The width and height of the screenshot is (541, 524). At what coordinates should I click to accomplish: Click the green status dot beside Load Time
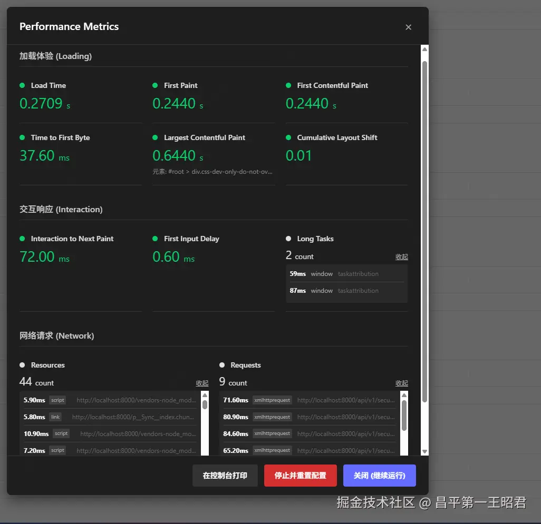tap(22, 85)
